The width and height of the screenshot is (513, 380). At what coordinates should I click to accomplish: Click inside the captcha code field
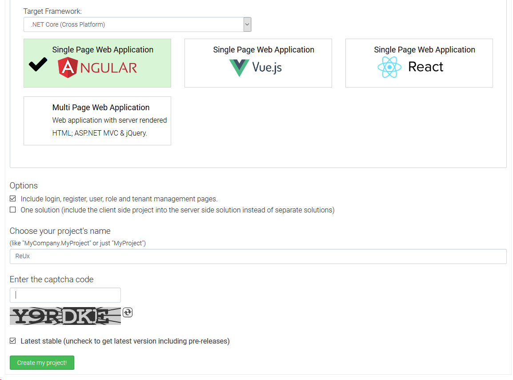[x=65, y=295]
